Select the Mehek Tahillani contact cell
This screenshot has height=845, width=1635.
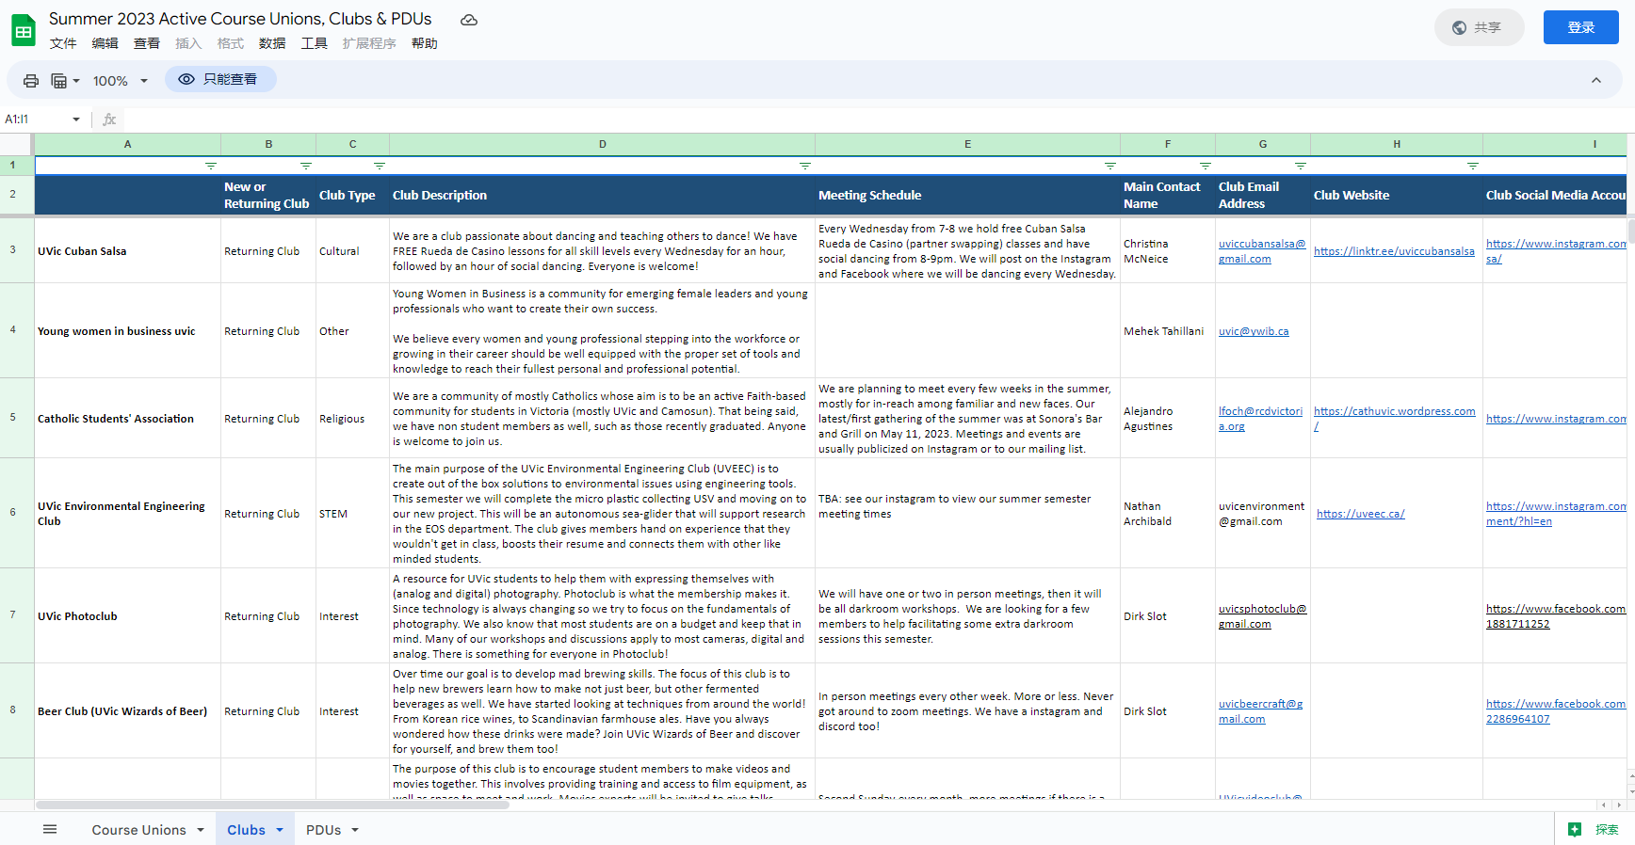(1168, 331)
